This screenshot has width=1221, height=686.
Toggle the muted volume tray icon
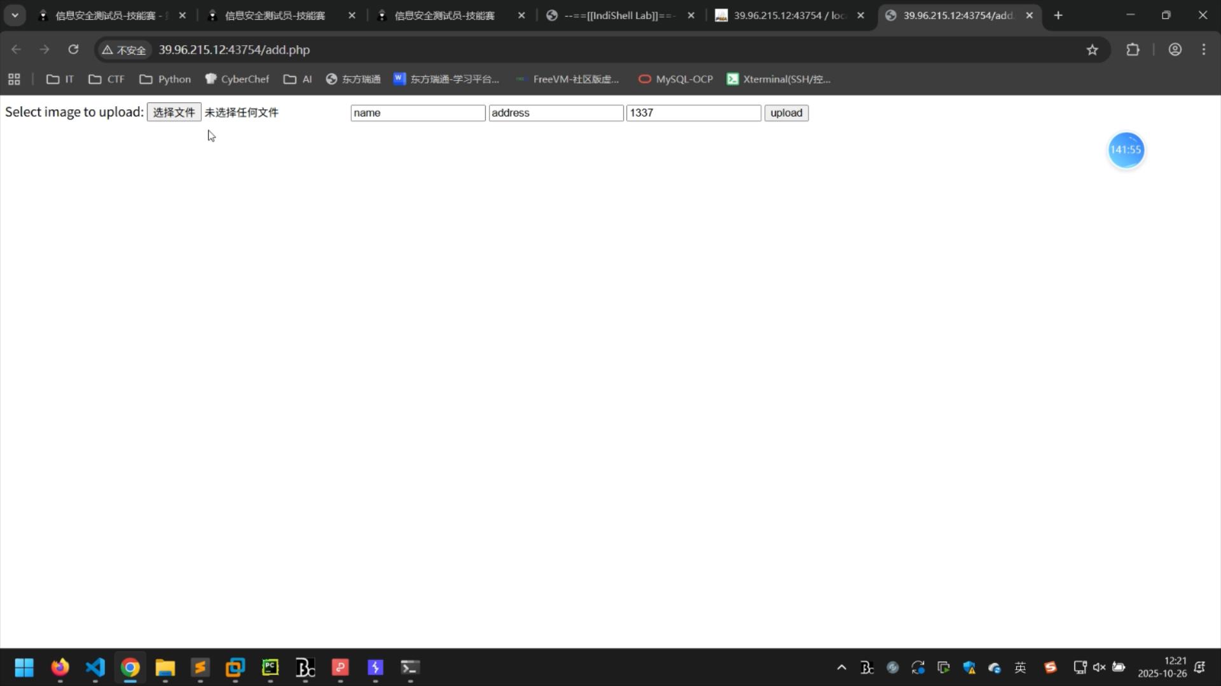pyautogui.click(x=1099, y=668)
